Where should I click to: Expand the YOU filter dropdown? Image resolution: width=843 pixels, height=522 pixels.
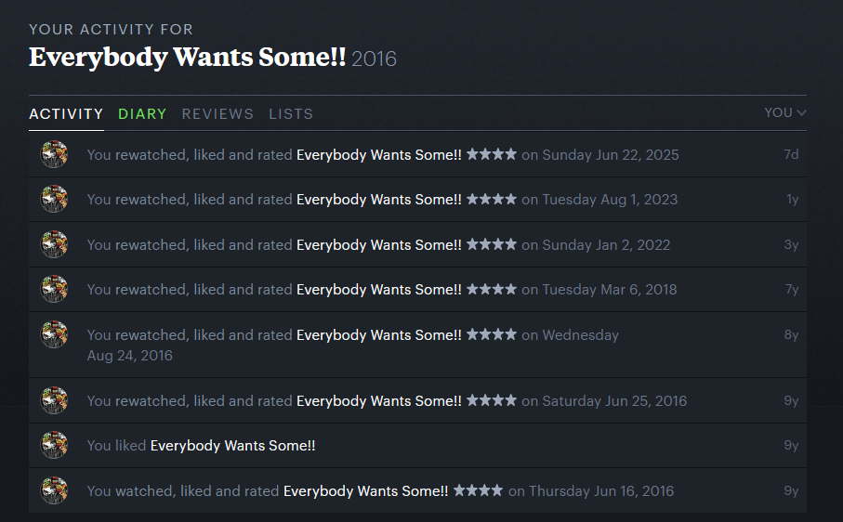784,112
